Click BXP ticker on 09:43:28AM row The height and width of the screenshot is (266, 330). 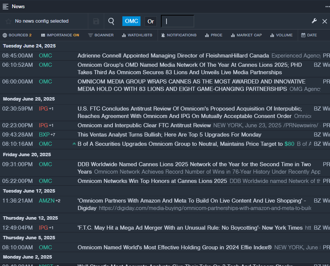pyautogui.click(x=44, y=135)
